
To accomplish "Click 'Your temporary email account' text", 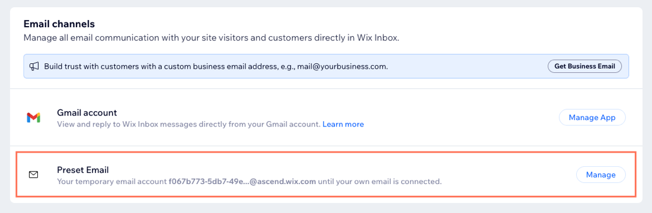I will coord(112,182).
